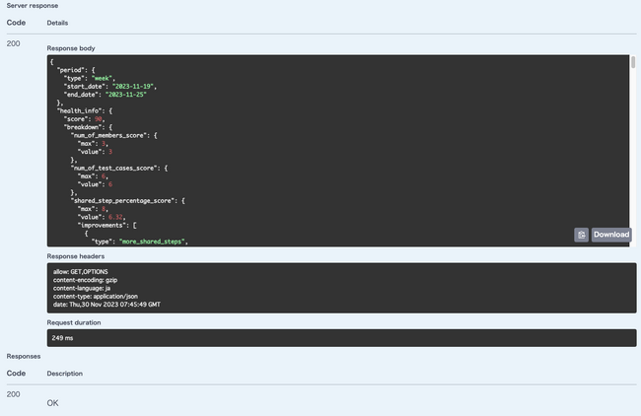Click the Server response heading
Viewport: 641px width, 416px height.
pyautogui.click(x=32, y=6)
